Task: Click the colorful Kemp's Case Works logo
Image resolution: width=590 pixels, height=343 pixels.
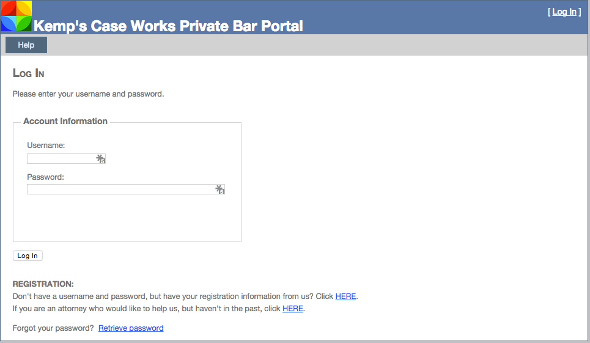Action: pyautogui.click(x=17, y=17)
